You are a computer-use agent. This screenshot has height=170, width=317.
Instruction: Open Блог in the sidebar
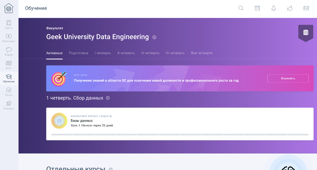tap(9, 65)
